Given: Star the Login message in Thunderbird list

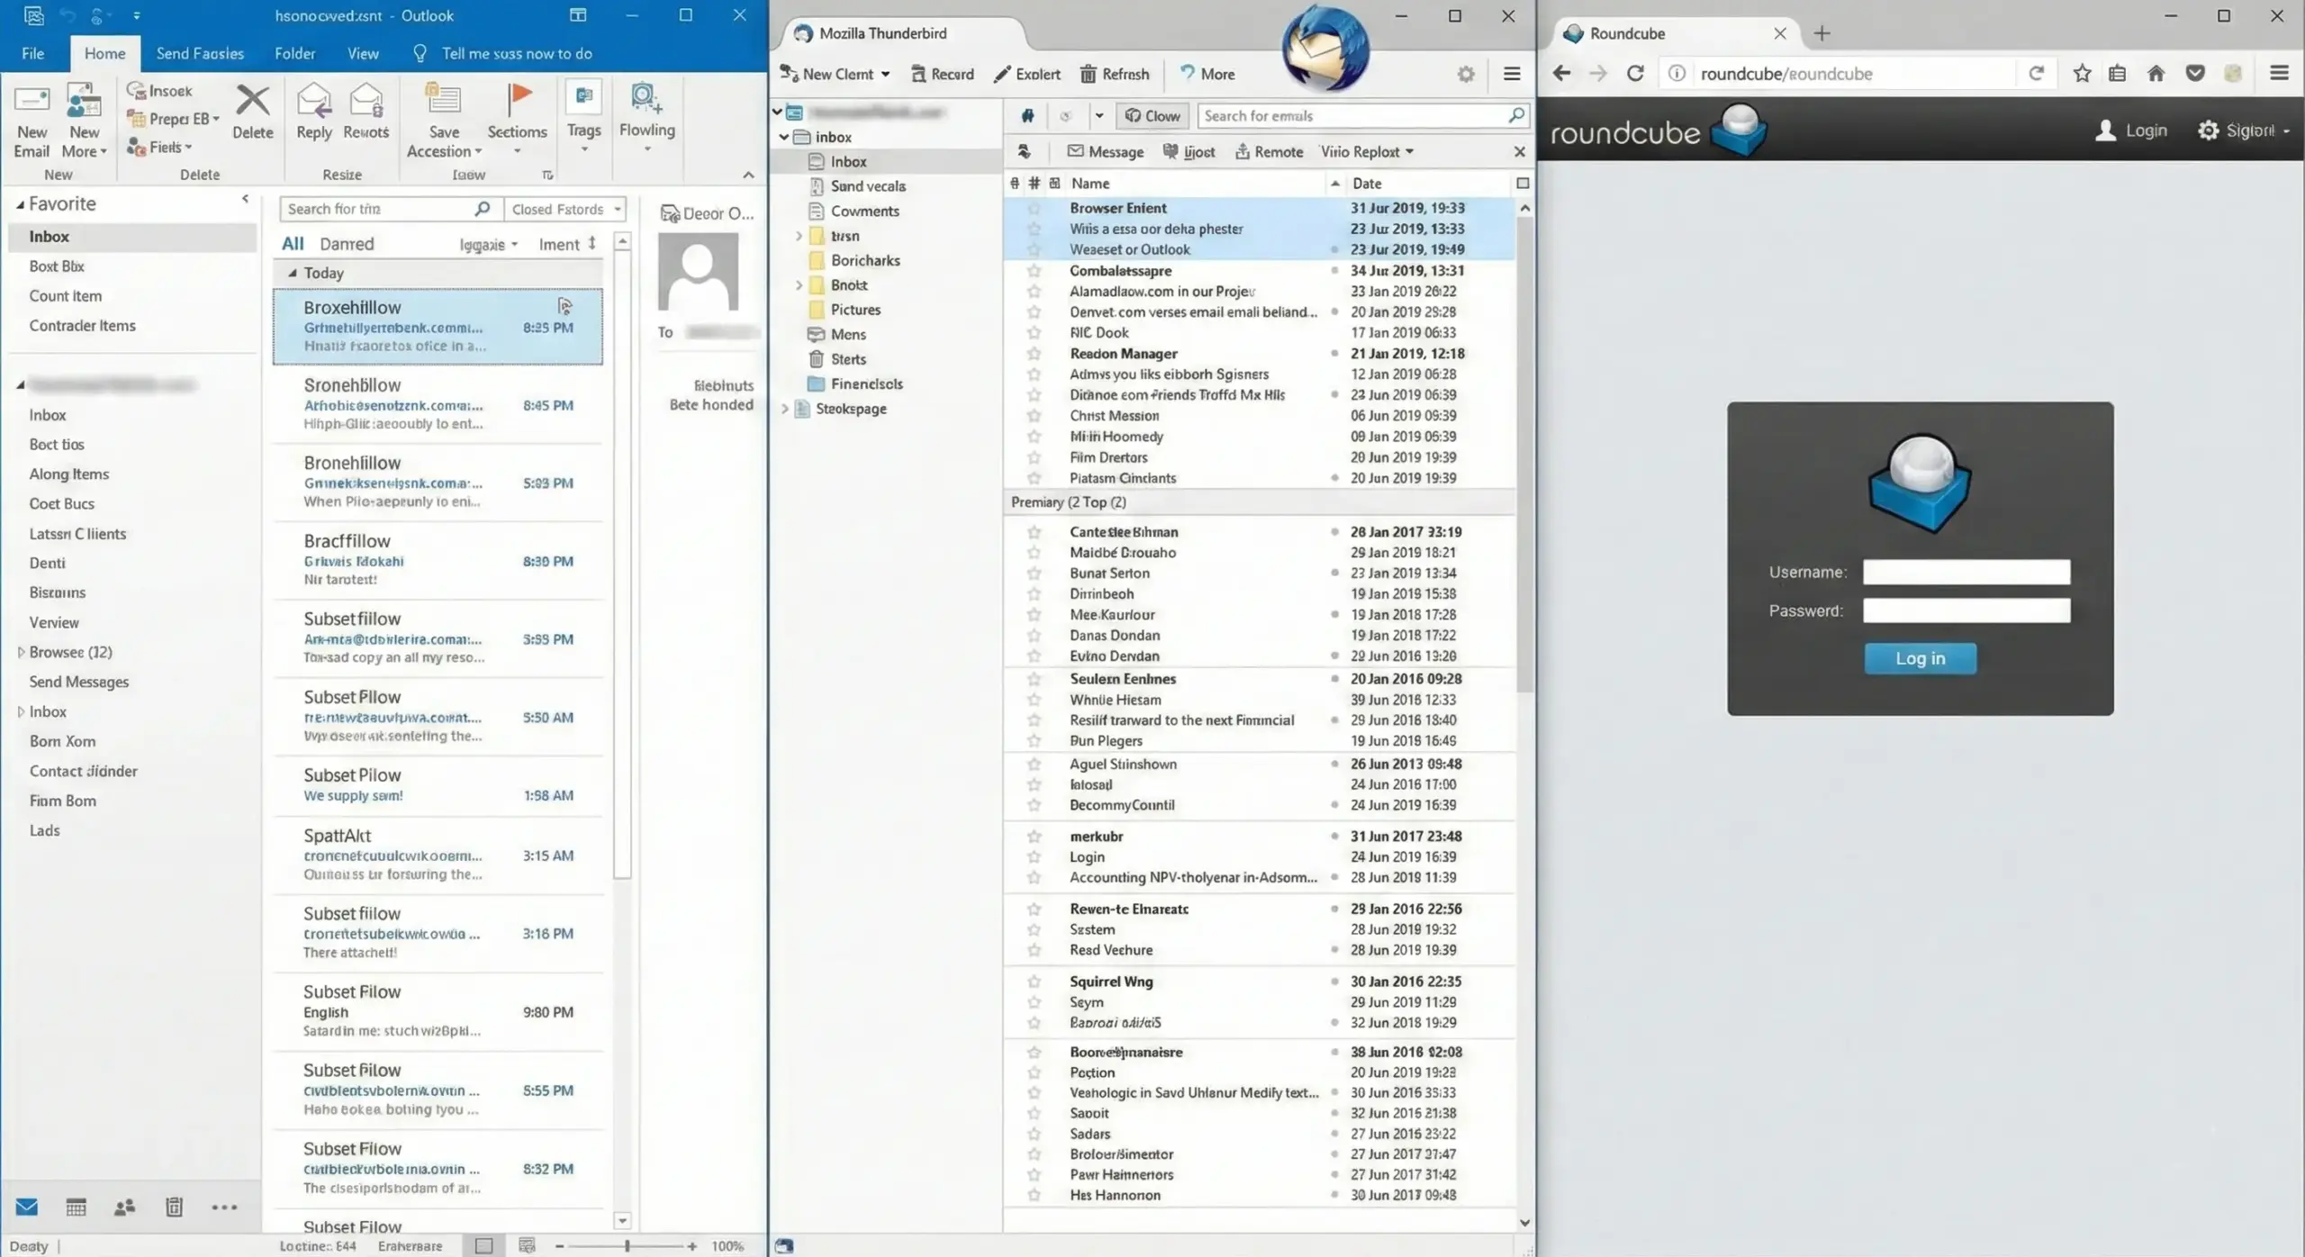Looking at the screenshot, I should (1032, 856).
